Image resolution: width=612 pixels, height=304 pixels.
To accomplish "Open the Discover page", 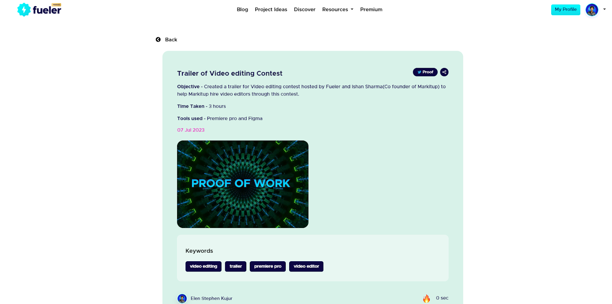I will pos(304,10).
